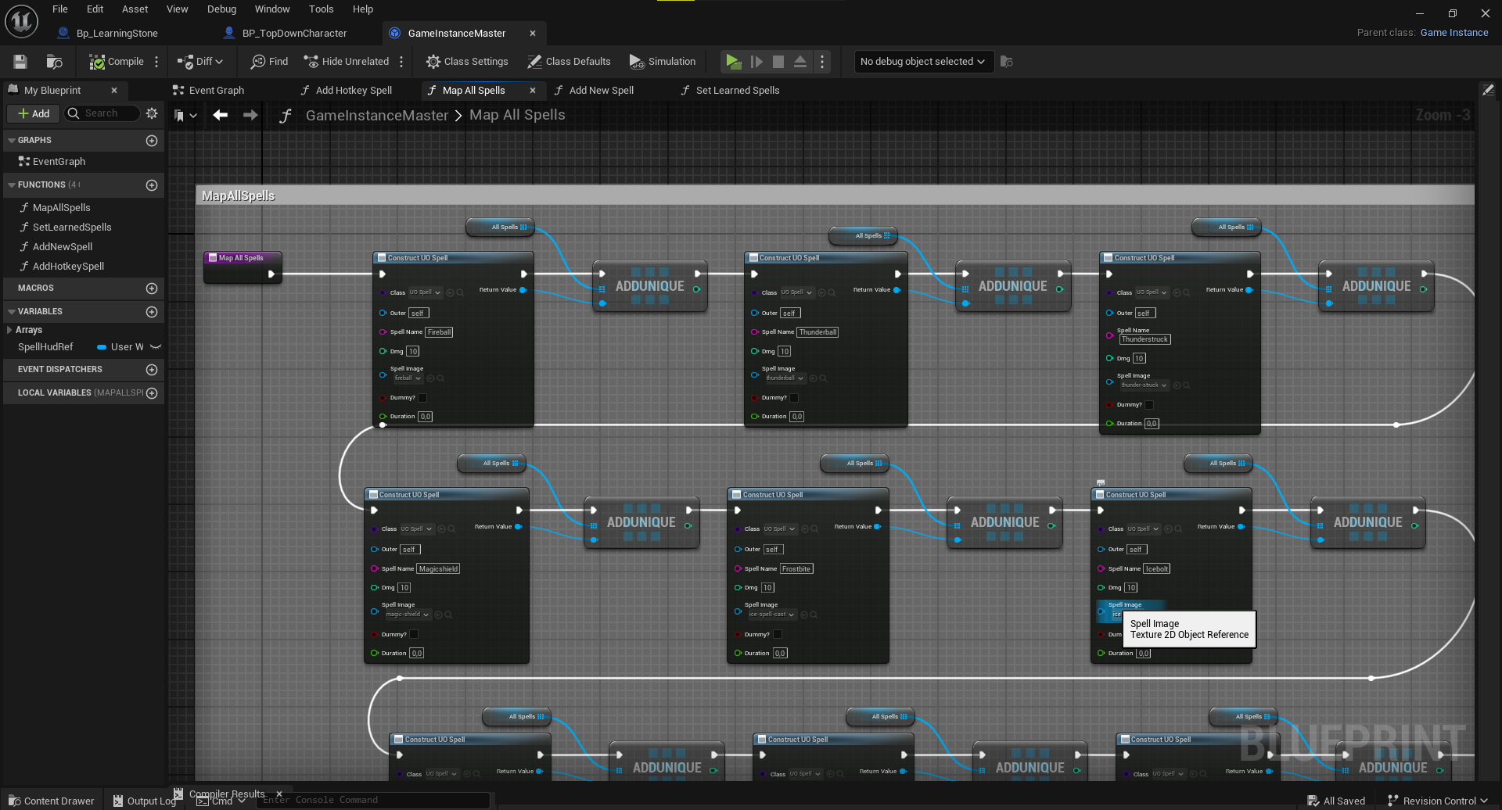1502x810 pixels.
Task: Toggle Dummy? checkbox in Thunderstruck node
Action: (1149, 405)
